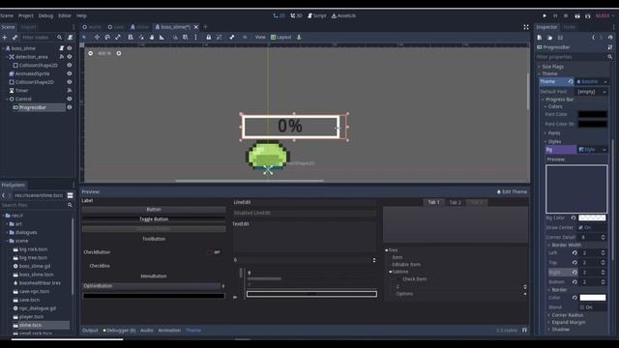Toggle Draw Center On checkbox
Viewport: 619px width, 348px height.
click(x=580, y=228)
